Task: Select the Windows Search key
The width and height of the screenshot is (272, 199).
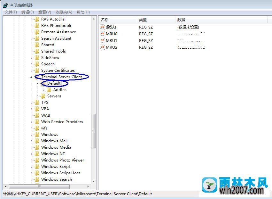Action: [56, 179]
